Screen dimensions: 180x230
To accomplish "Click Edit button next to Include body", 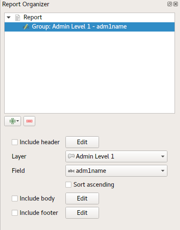I will tap(82, 198).
